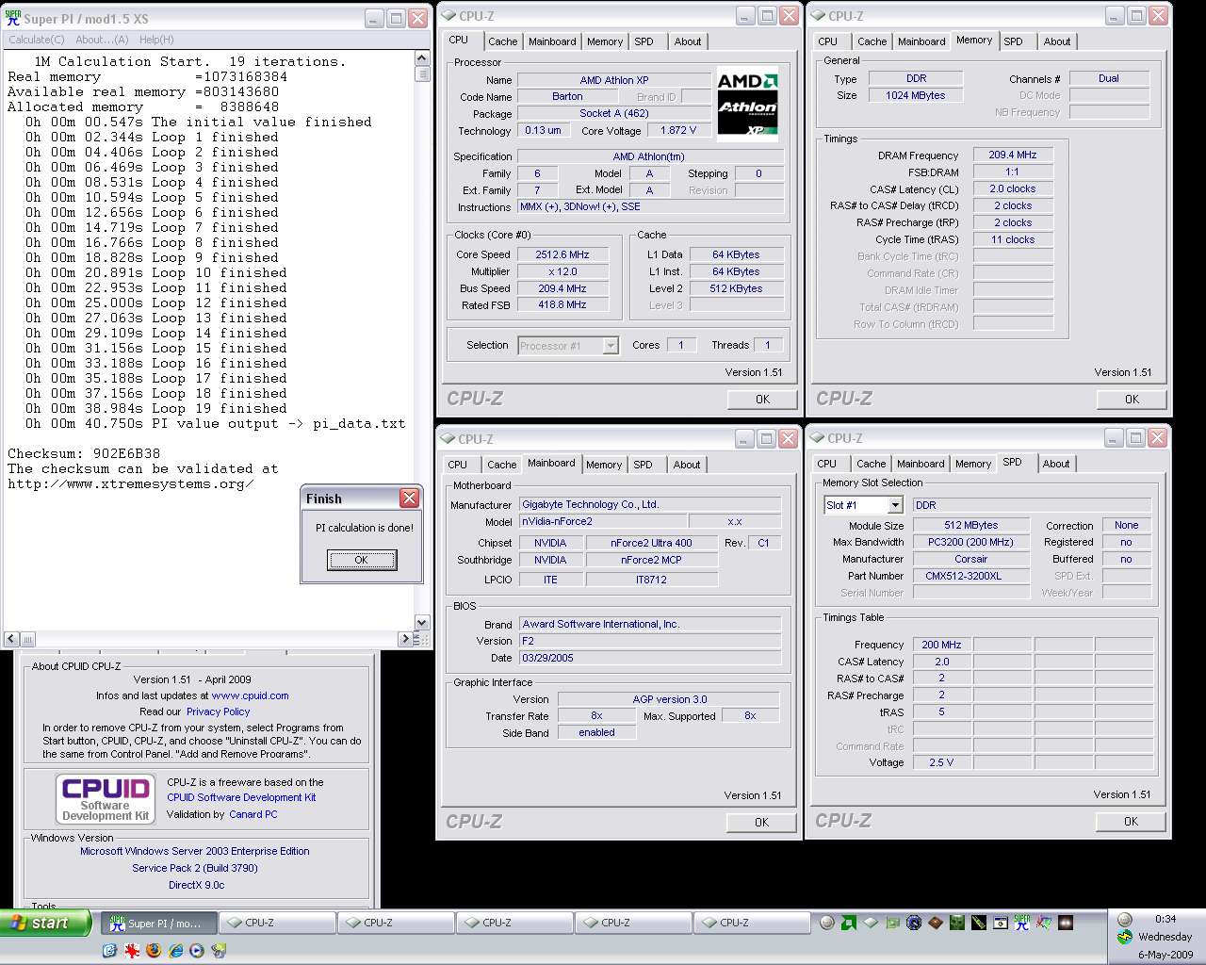Click the gray round tray icon beside clock

[1125, 920]
